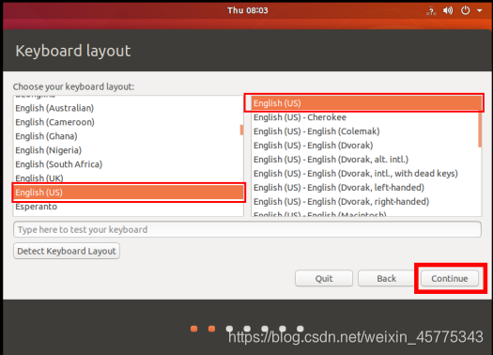Screen dimensions: 493x355
Task: Focus the keyboard test input field
Action: pyautogui.click(x=247, y=229)
